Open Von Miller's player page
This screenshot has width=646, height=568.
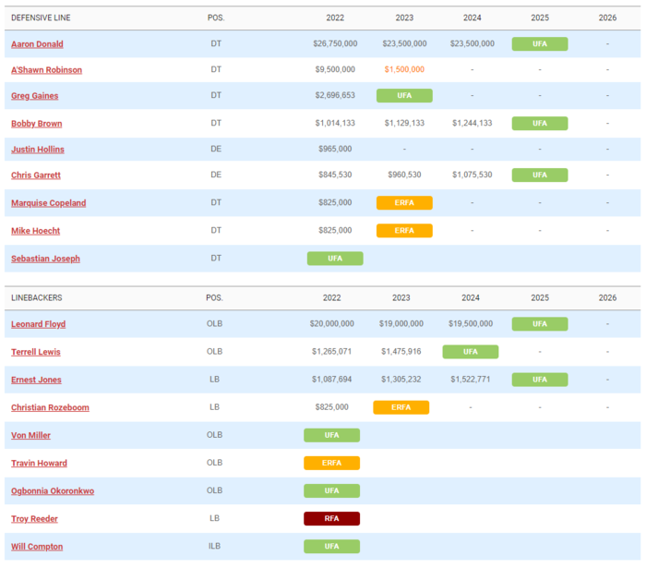point(30,435)
